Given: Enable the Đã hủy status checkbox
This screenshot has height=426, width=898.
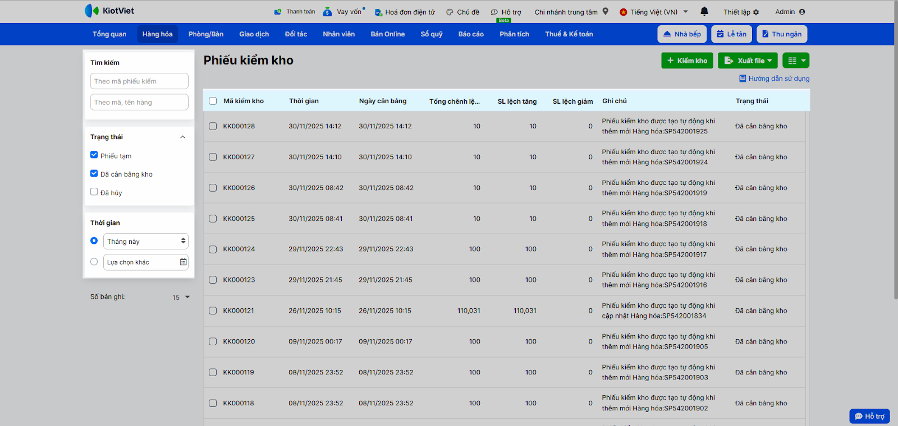Looking at the screenshot, I should click(94, 192).
